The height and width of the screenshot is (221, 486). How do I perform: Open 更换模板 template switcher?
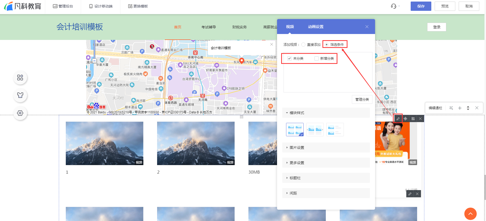138,6
